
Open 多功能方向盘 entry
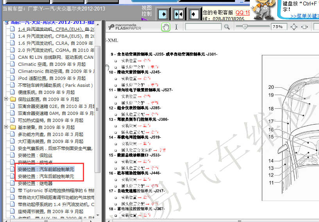(x=51, y=134)
